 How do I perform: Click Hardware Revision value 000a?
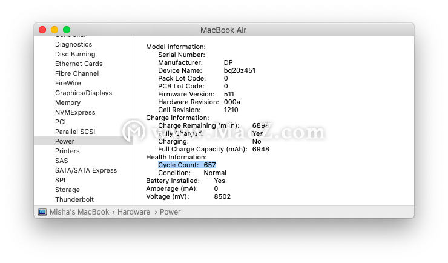point(232,102)
